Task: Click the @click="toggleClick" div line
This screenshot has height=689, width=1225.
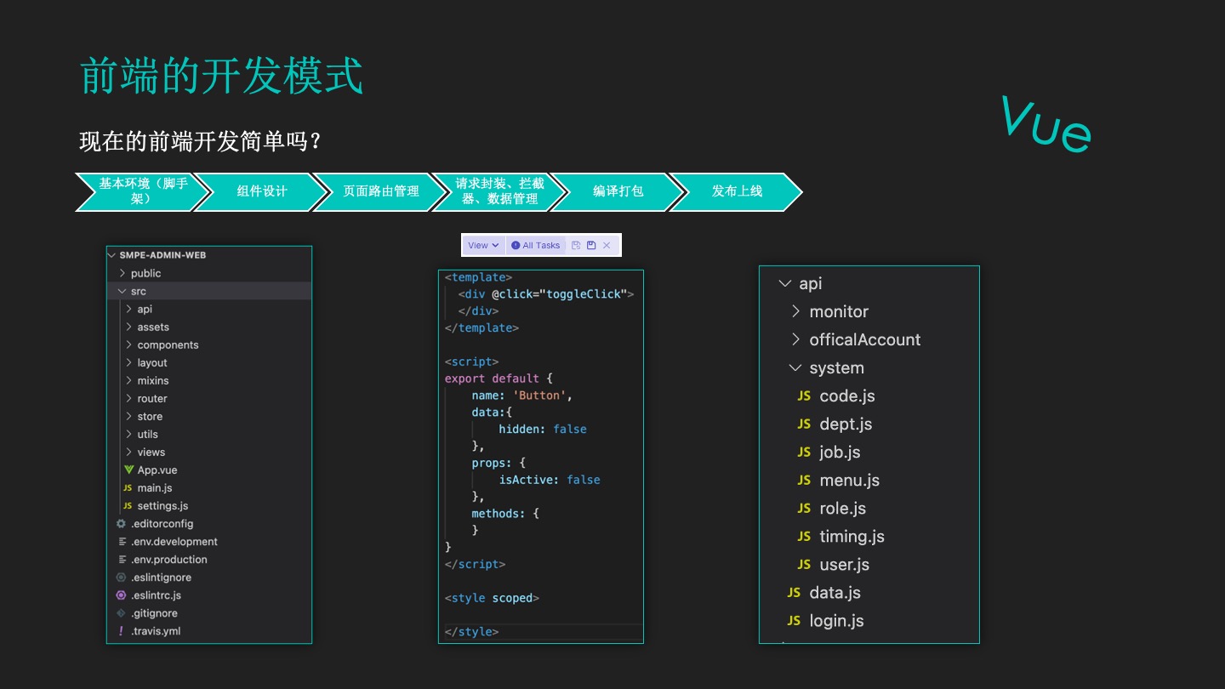Action: point(546,294)
